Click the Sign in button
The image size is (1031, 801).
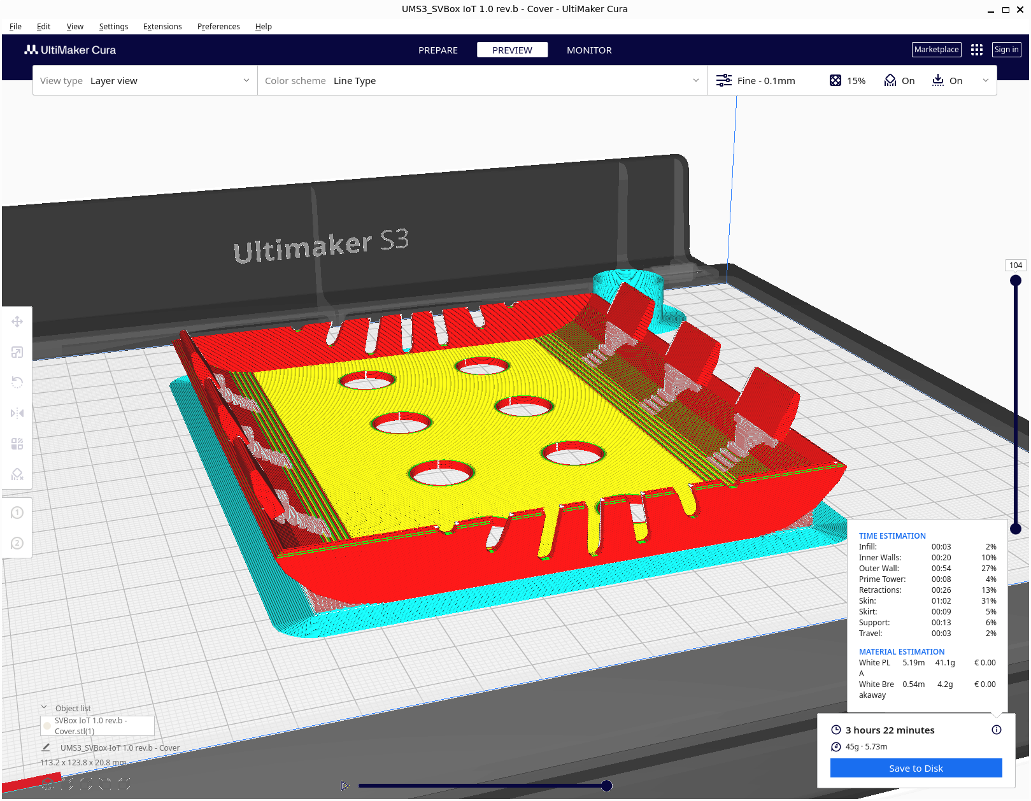click(x=1006, y=50)
